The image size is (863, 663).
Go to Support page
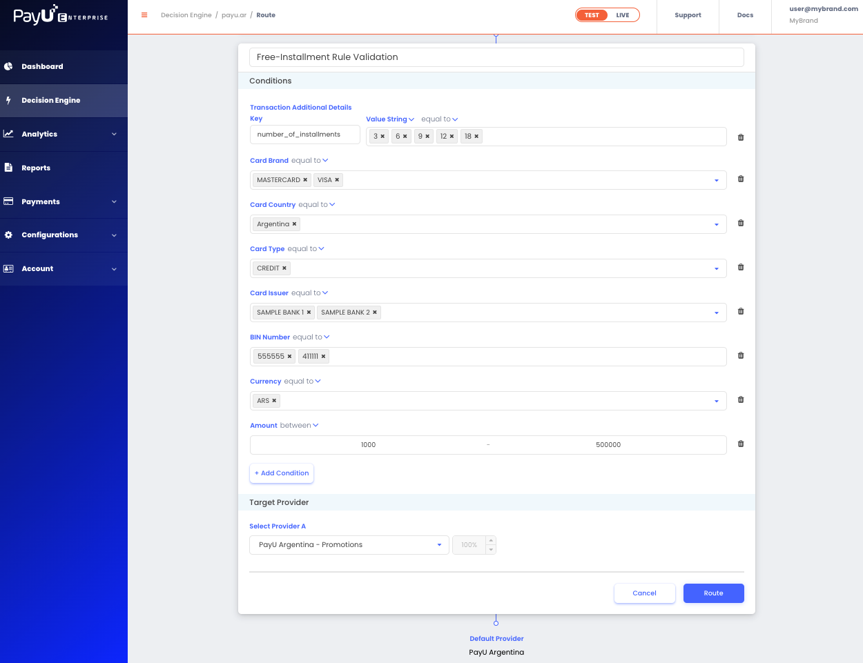(x=688, y=15)
